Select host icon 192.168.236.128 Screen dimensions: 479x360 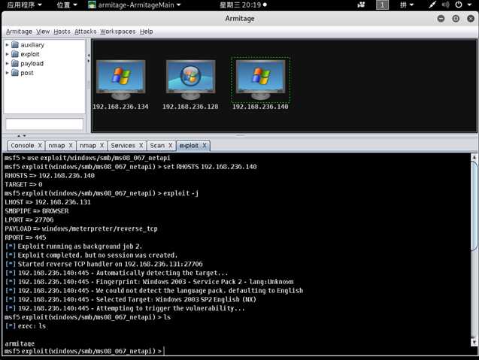191,80
